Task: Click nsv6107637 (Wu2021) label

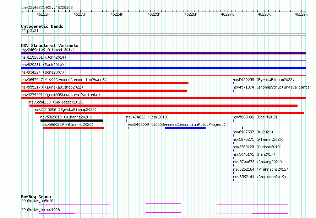Action: click(x=253, y=132)
